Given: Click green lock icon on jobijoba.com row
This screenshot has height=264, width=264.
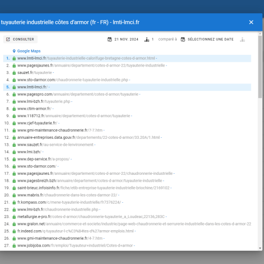Looking at the screenshot, I should 14,246.
